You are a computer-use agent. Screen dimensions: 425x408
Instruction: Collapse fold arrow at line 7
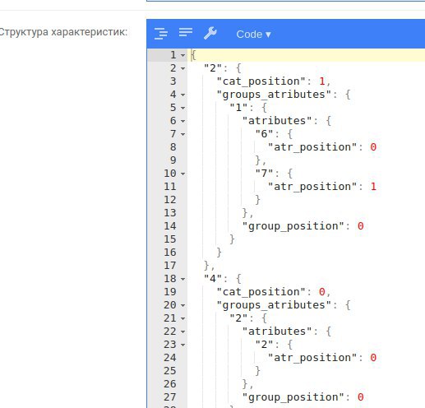(182, 134)
